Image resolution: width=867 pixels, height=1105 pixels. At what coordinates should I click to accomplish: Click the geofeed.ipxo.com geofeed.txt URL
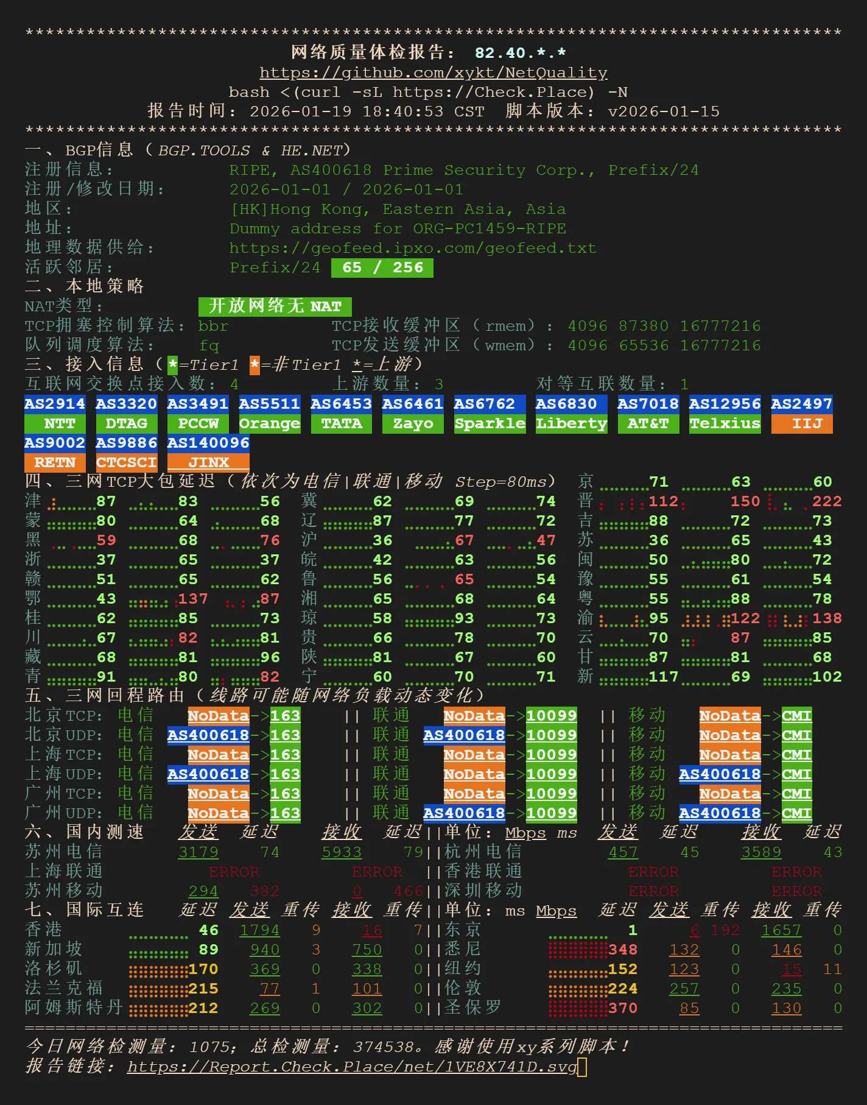pos(412,248)
